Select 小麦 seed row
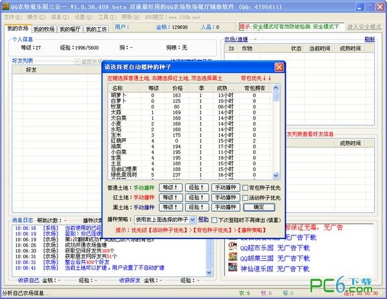The height and width of the screenshot is (299, 387). (190, 124)
